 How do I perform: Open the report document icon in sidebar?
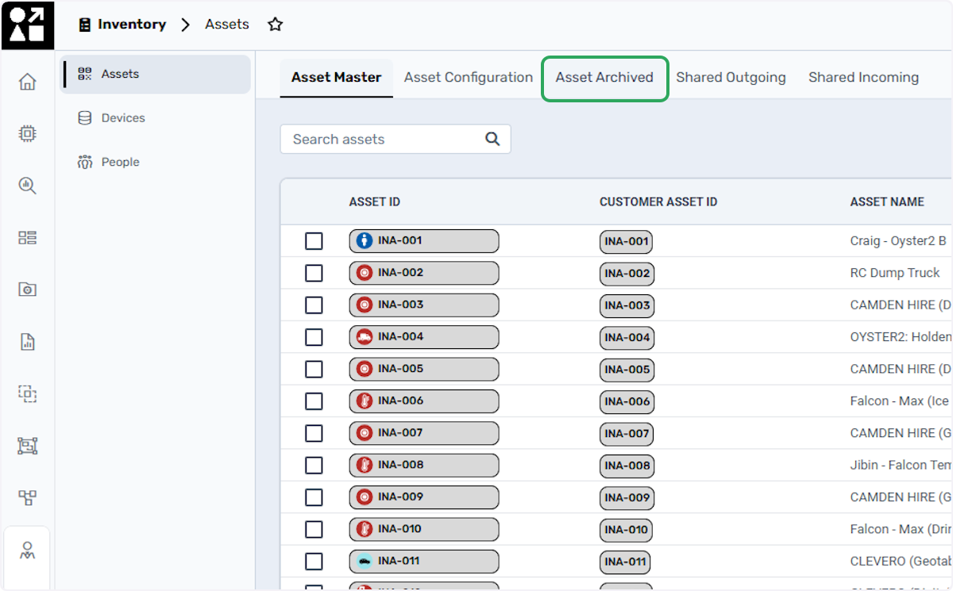tap(28, 342)
